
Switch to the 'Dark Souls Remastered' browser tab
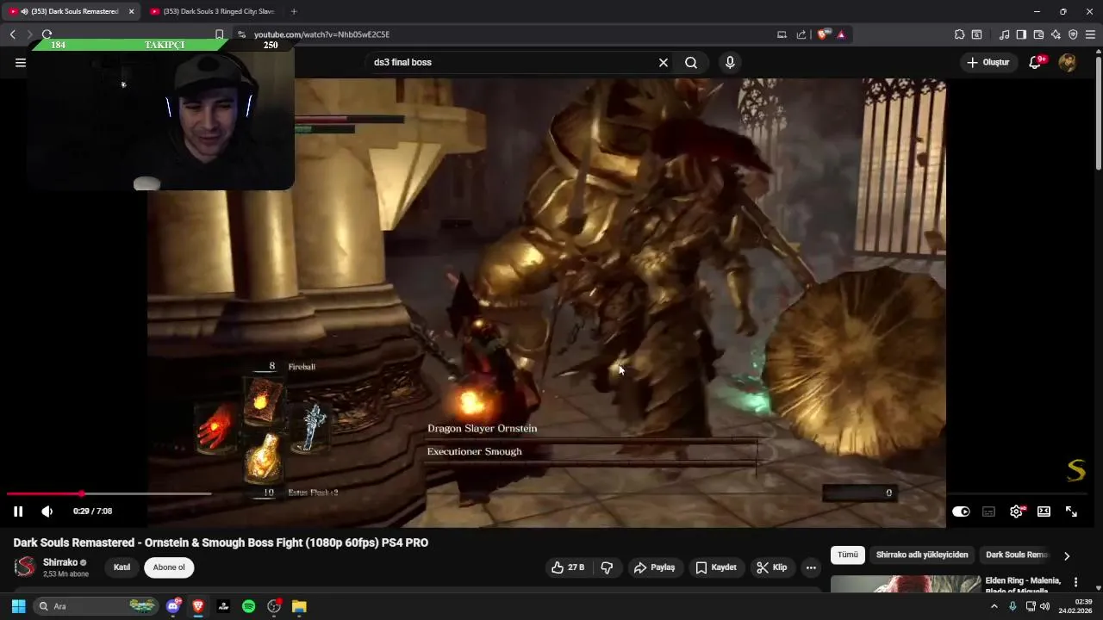[x=71, y=11]
